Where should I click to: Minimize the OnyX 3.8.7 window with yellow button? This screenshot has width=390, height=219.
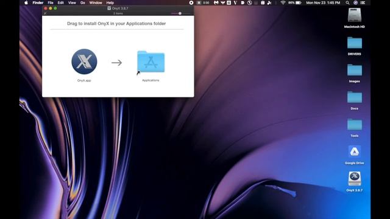click(x=51, y=8)
